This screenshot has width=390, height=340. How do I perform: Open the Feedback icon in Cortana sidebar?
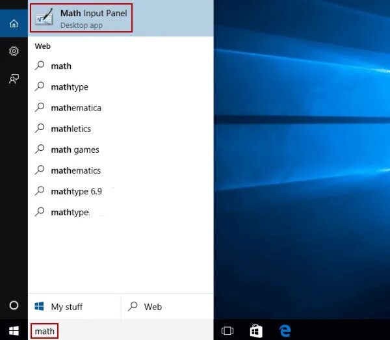tap(14, 79)
